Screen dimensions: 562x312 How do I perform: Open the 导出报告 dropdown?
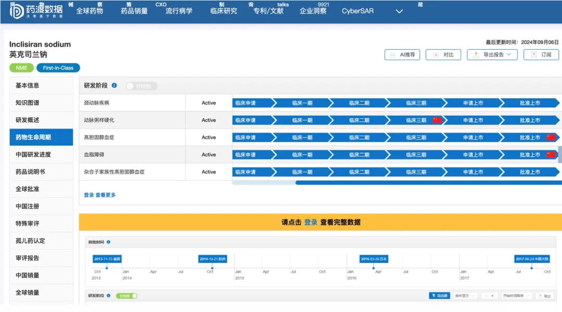tap(492, 55)
